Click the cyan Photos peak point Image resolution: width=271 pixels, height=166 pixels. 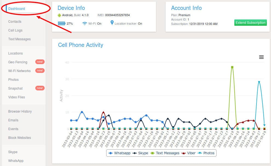(x=259, y=82)
